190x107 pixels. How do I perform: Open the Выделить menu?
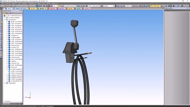pos(15,4)
